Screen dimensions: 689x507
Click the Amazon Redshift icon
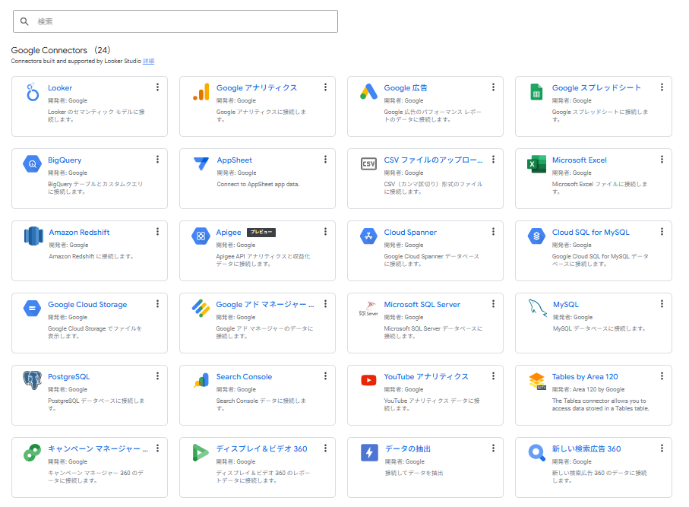click(x=33, y=236)
